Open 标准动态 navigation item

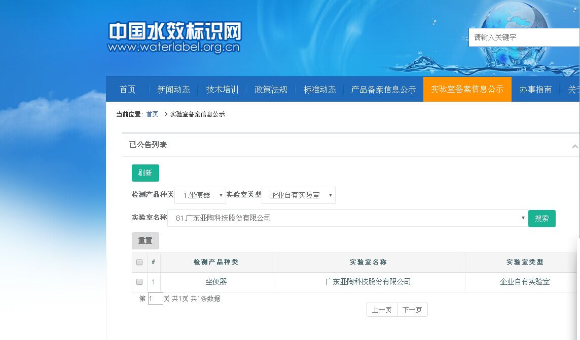(319, 90)
